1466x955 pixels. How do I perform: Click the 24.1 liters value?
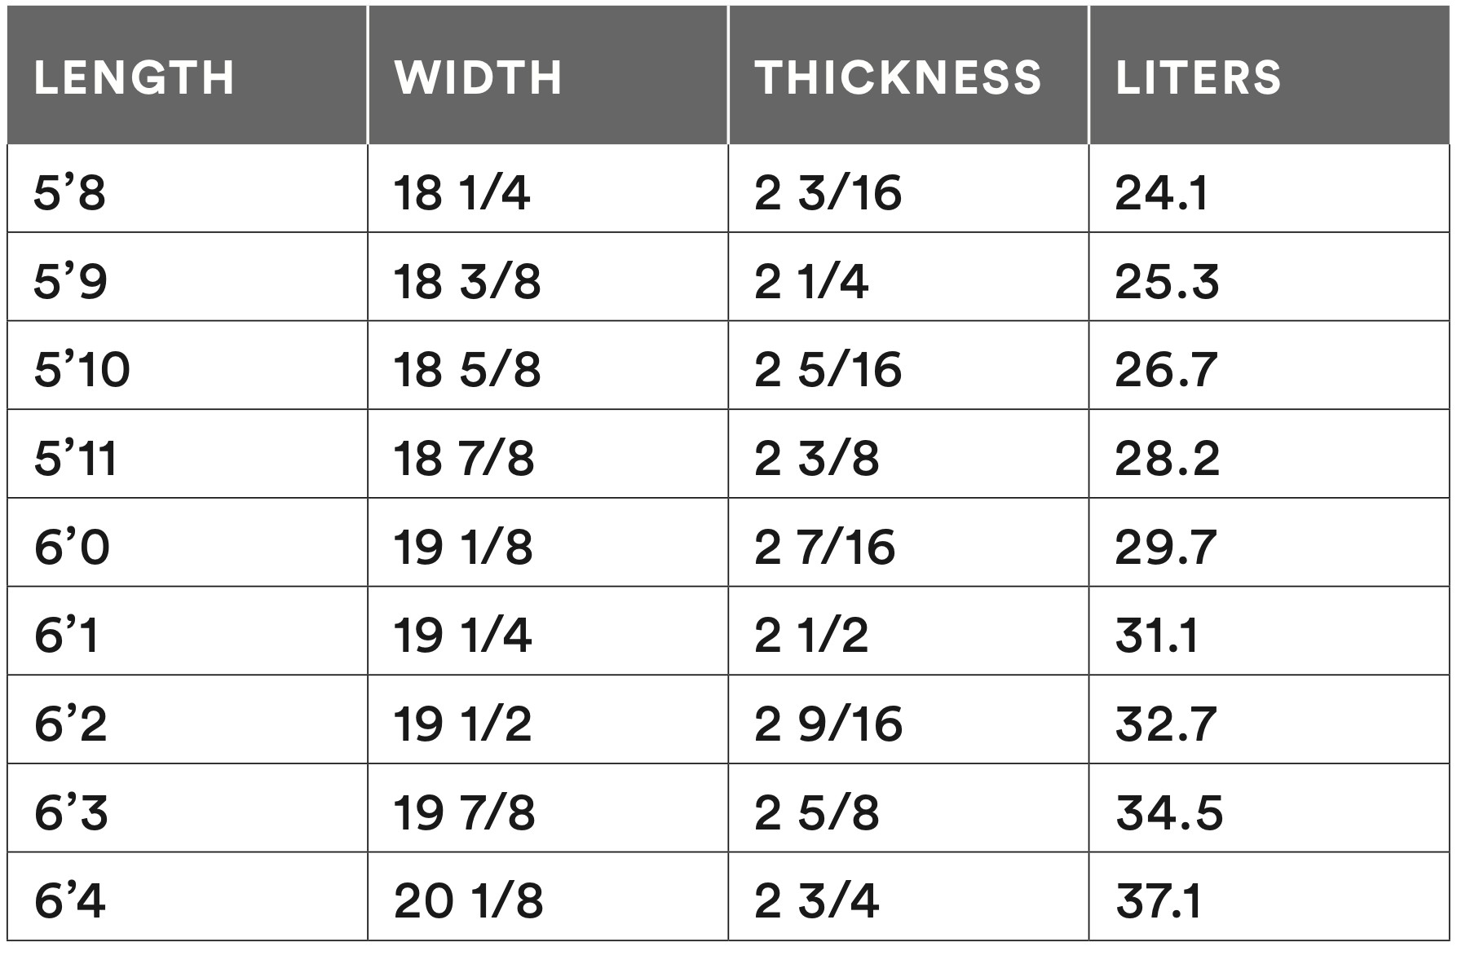[1161, 193]
